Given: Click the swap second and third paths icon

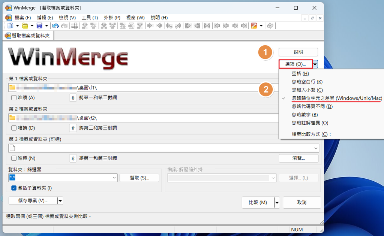Looking at the screenshot, I should (73, 128).
